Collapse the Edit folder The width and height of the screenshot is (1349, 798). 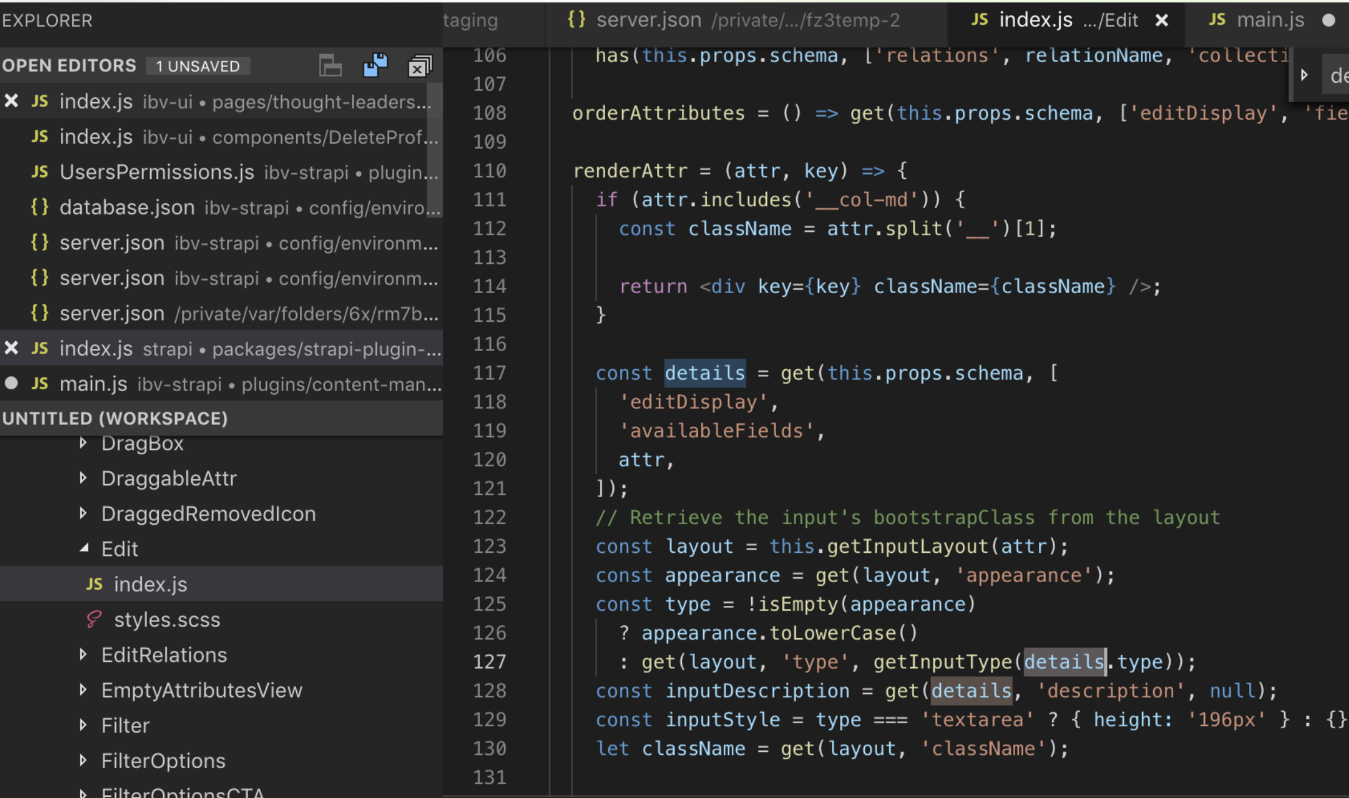84,549
